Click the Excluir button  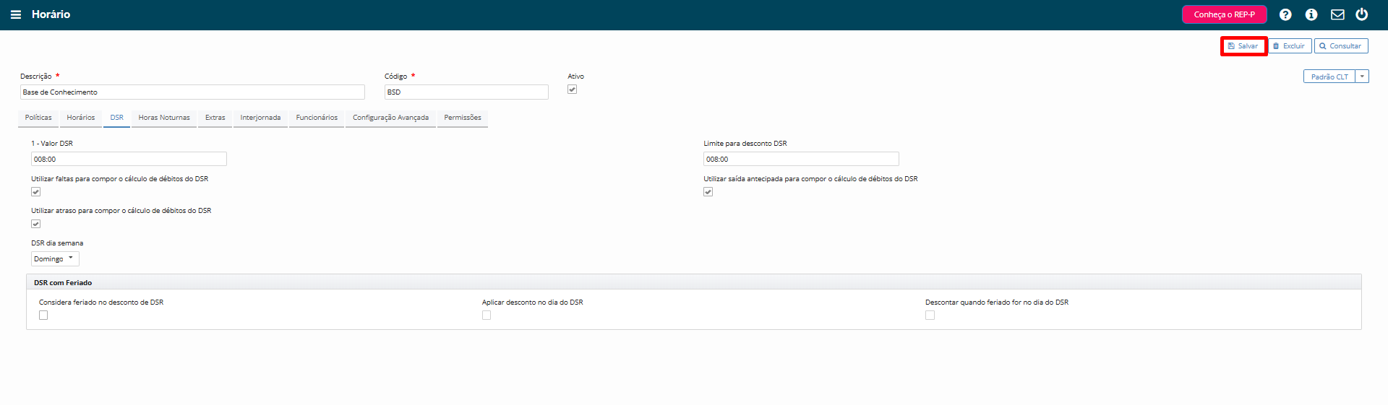(1289, 46)
